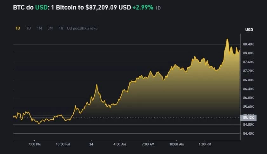Open the 1R yearly range

click(x=61, y=28)
